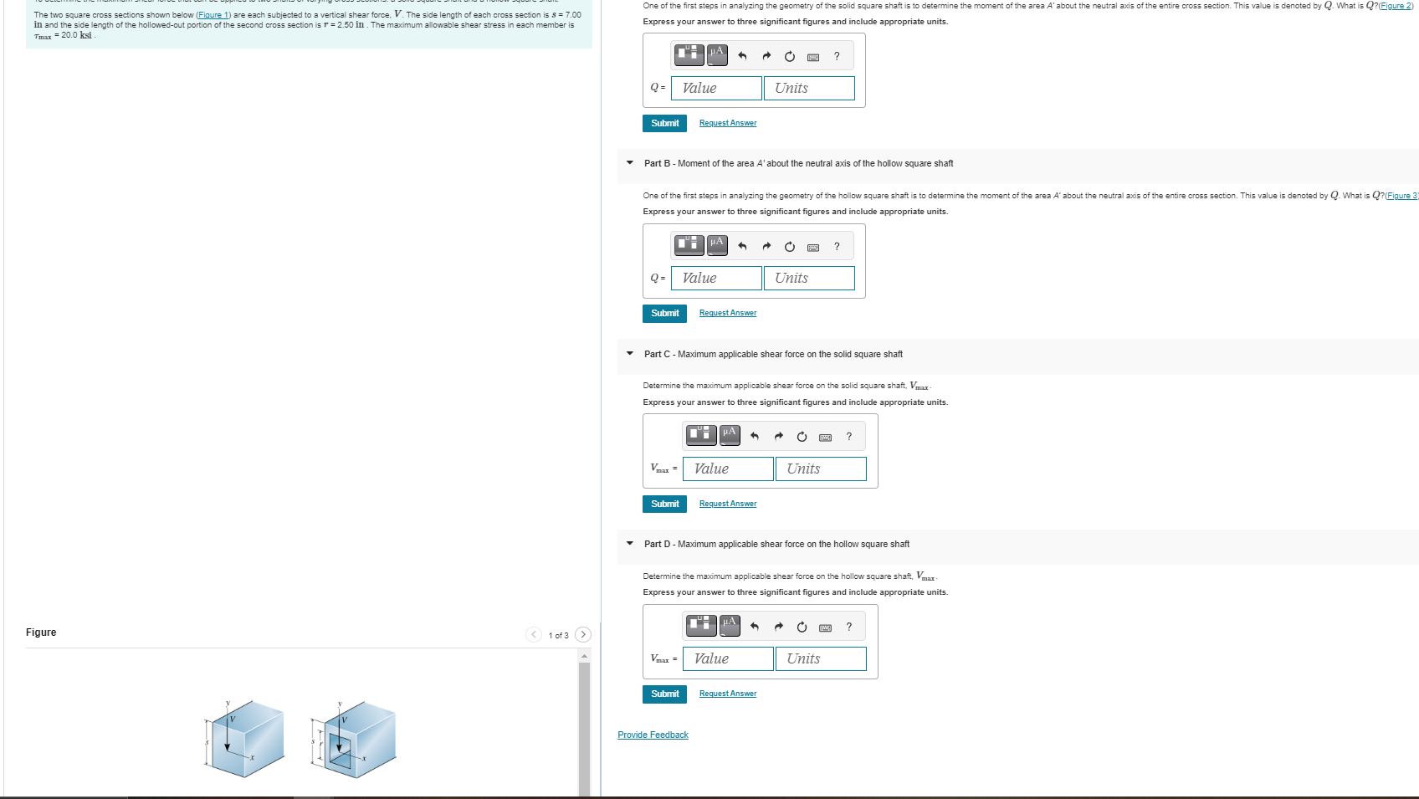Request Answer for the solid-shaft Q question
This screenshot has width=1419, height=799.
tap(728, 123)
